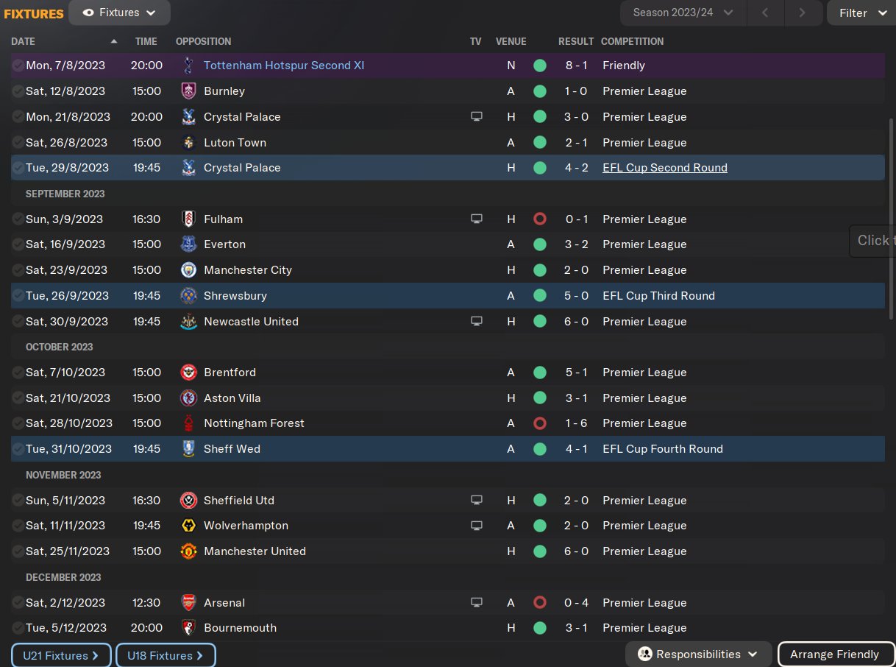Image resolution: width=896 pixels, height=667 pixels.
Task: Toggle the checkmark beside Sat, 12/8/2023 Burnley
Action: point(18,91)
